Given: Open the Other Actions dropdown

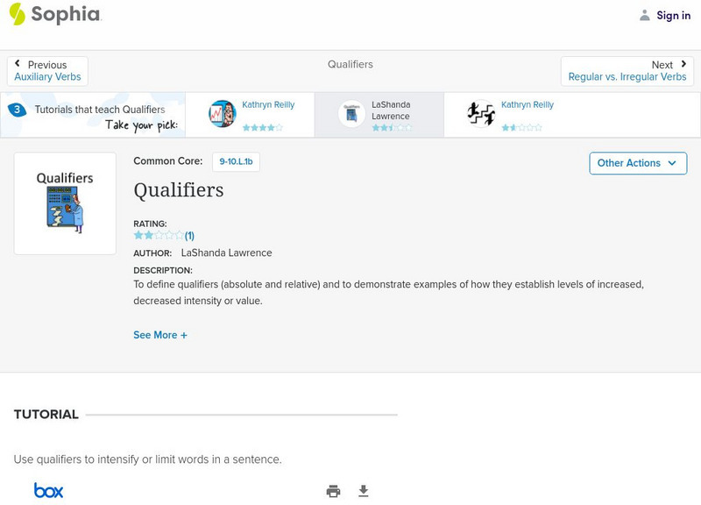Looking at the screenshot, I should [x=637, y=163].
